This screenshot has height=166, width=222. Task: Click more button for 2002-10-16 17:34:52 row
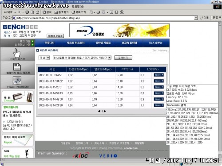pyautogui.click(x=159, y=81)
